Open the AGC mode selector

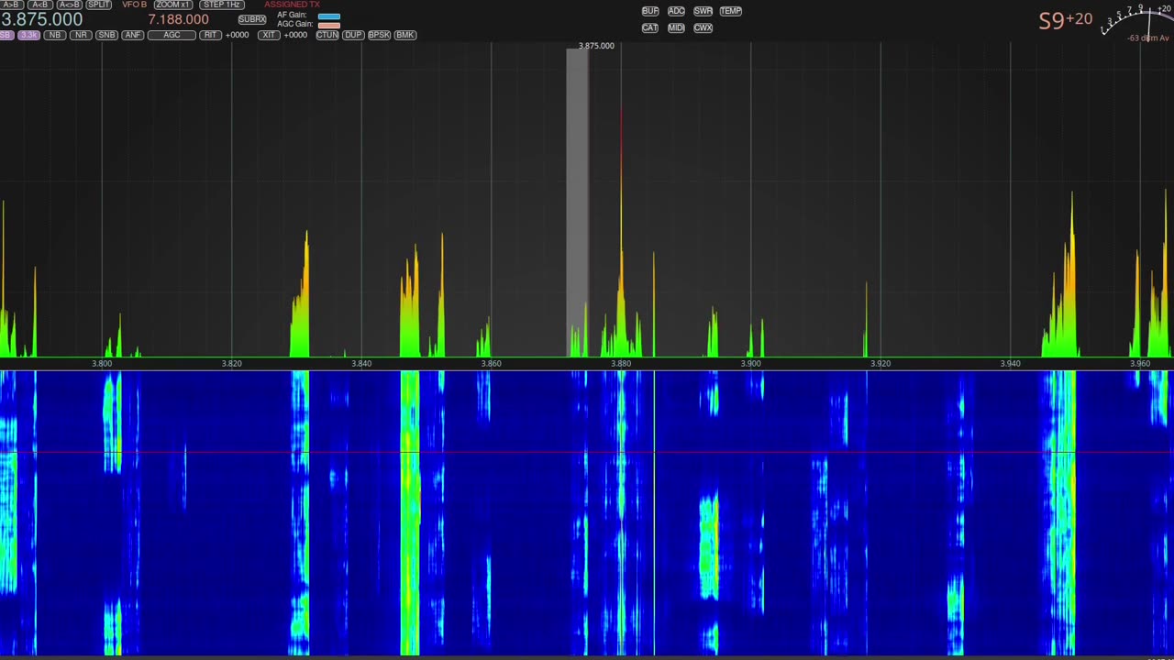tap(172, 35)
